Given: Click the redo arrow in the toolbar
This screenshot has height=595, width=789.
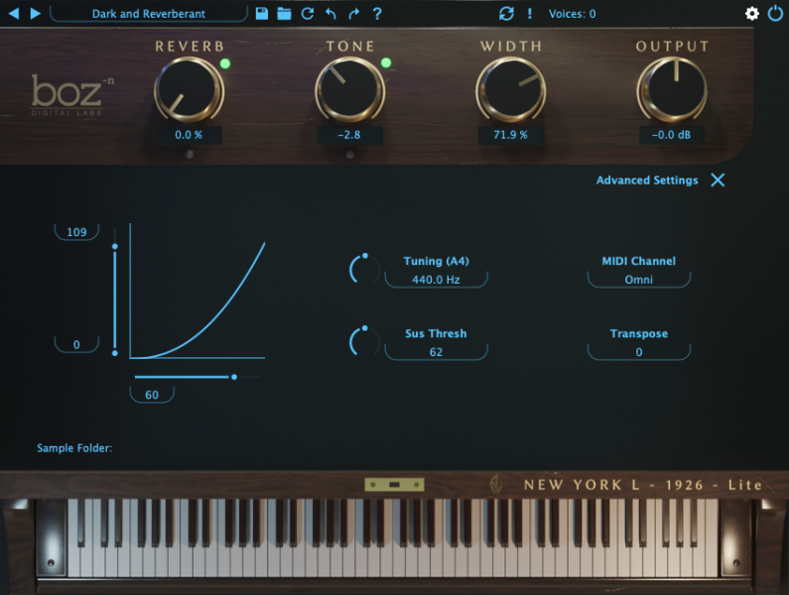Looking at the screenshot, I should pyautogui.click(x=353, y=14).
